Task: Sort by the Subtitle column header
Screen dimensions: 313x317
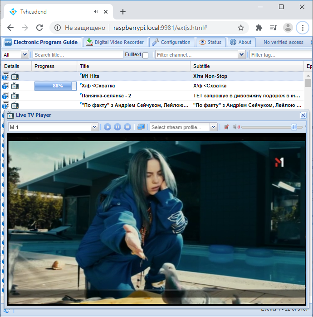Action: pos(247,66)
